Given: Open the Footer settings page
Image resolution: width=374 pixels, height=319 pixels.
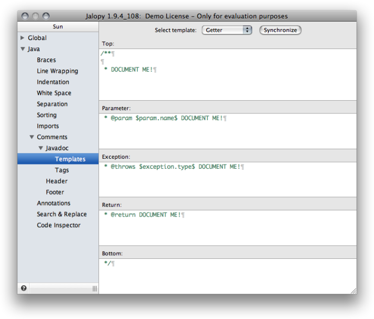Looking at the screenshot, I should pos(55,192).
